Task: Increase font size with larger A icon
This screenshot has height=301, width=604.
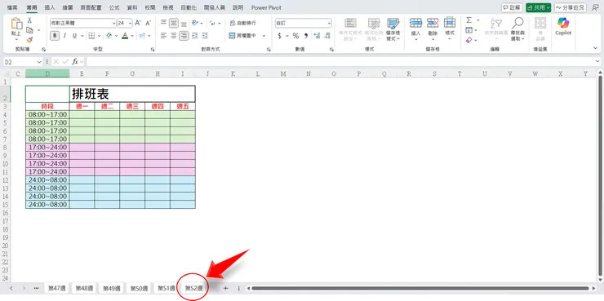Action: (138, 23)
